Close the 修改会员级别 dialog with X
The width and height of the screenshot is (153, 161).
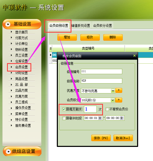(x=134, y=56)
